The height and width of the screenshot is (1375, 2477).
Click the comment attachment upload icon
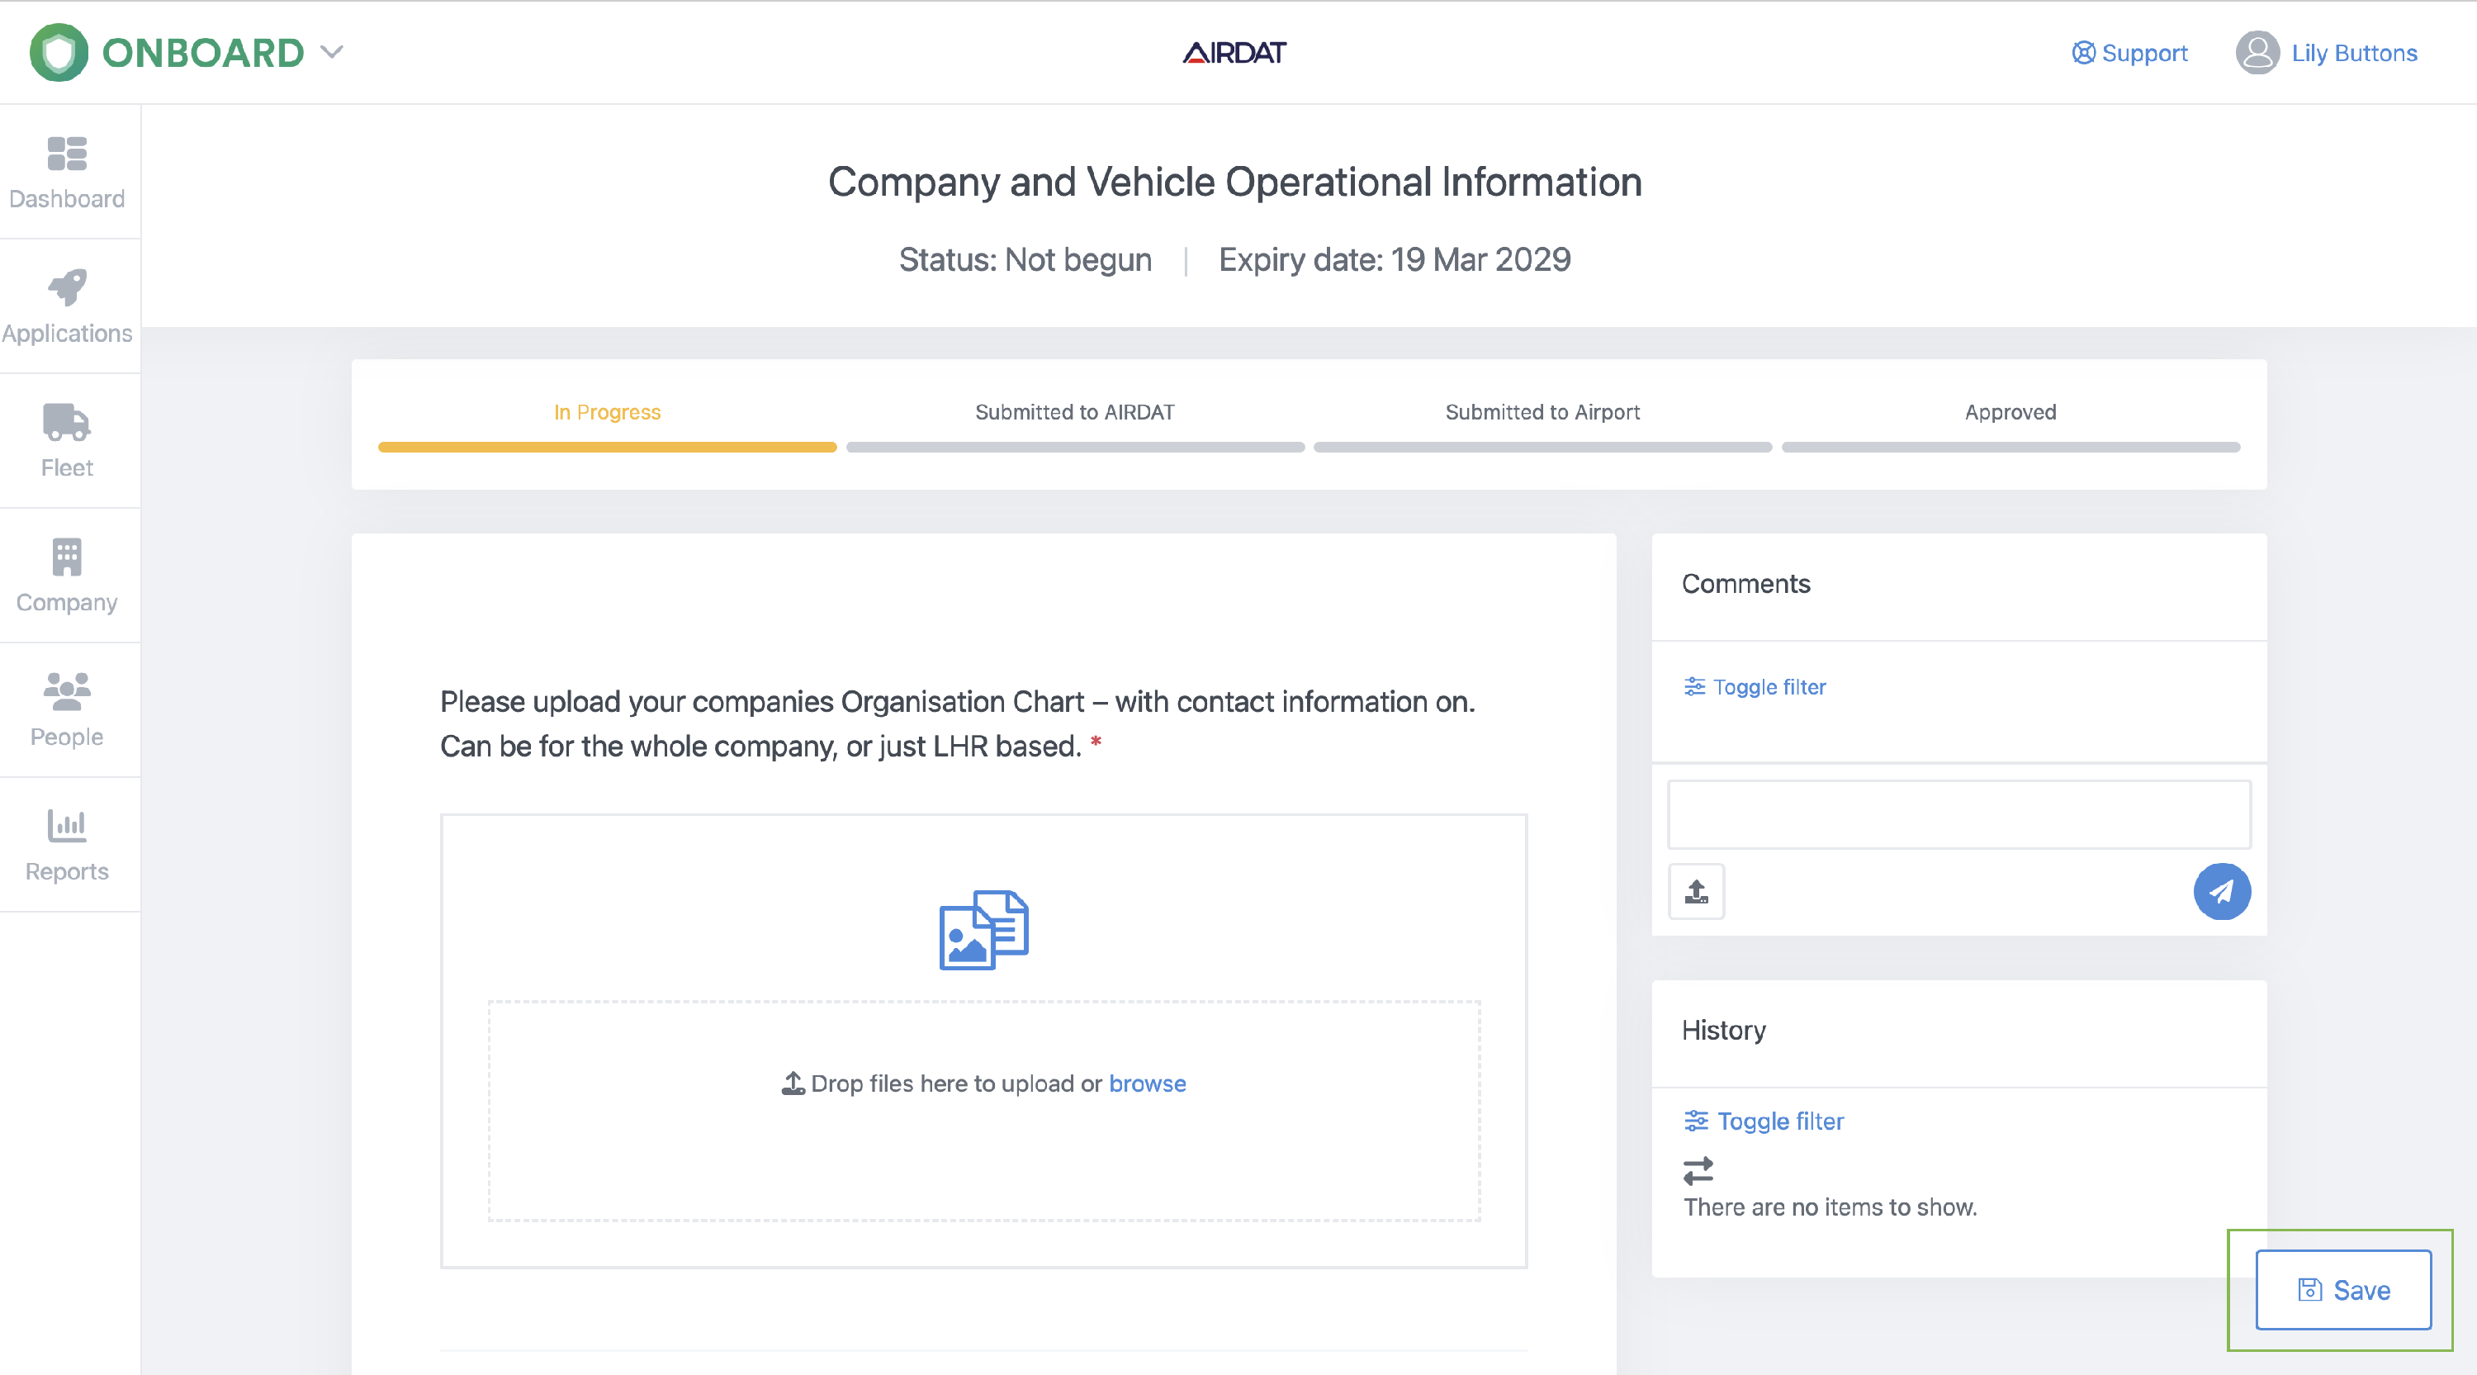coord(1696,891)
